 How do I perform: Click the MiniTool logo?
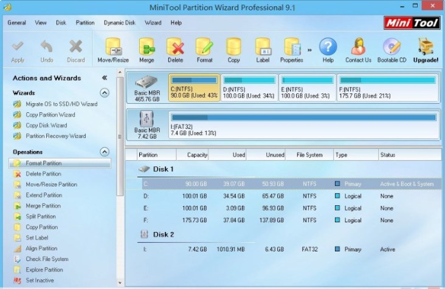412,22
